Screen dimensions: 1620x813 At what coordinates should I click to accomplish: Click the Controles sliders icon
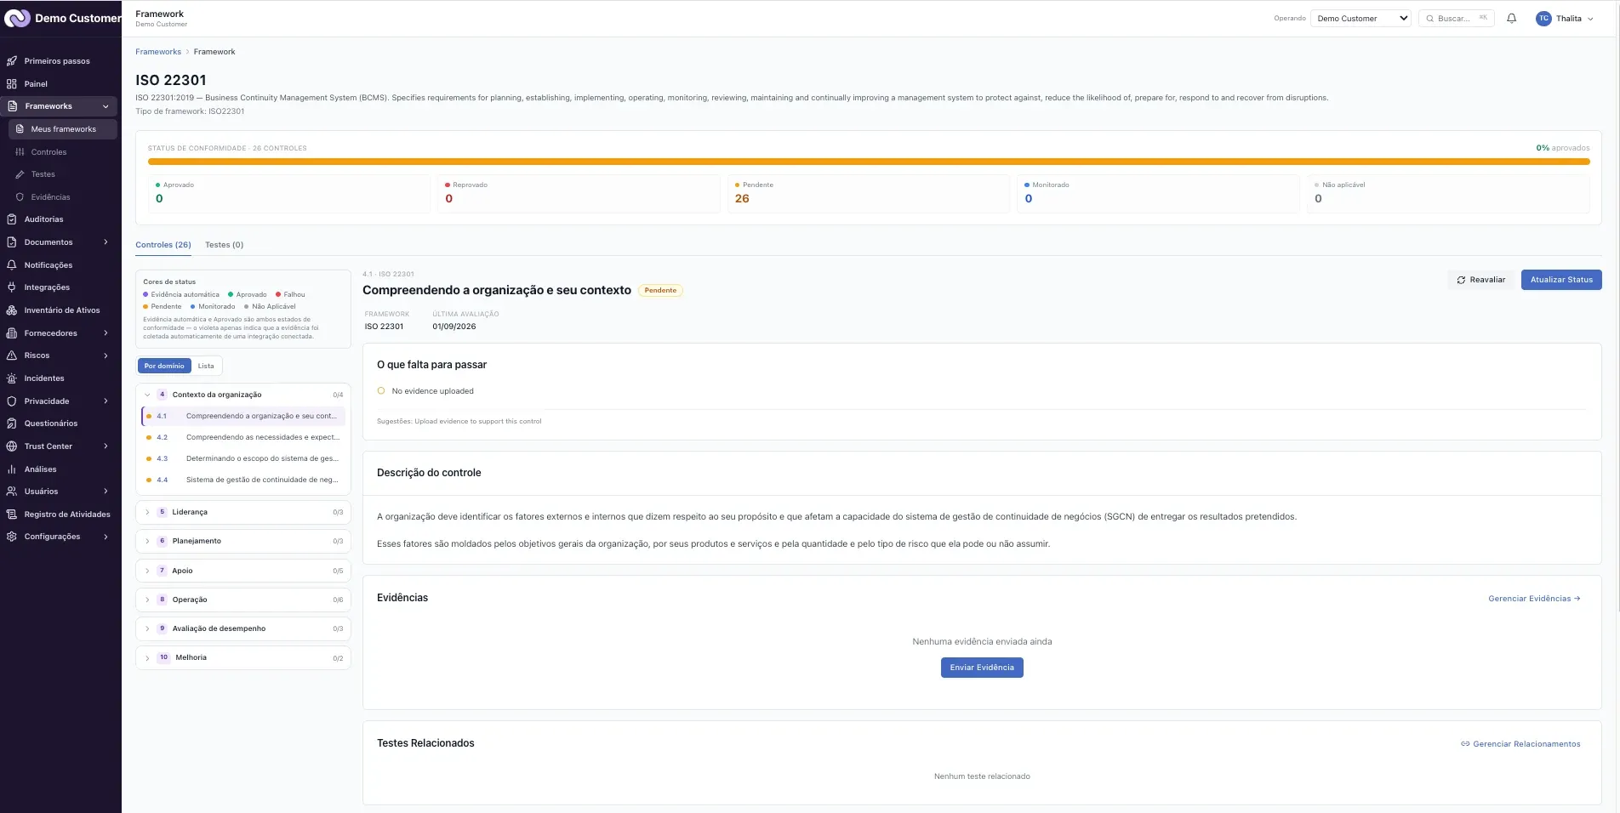coord(20,152)
